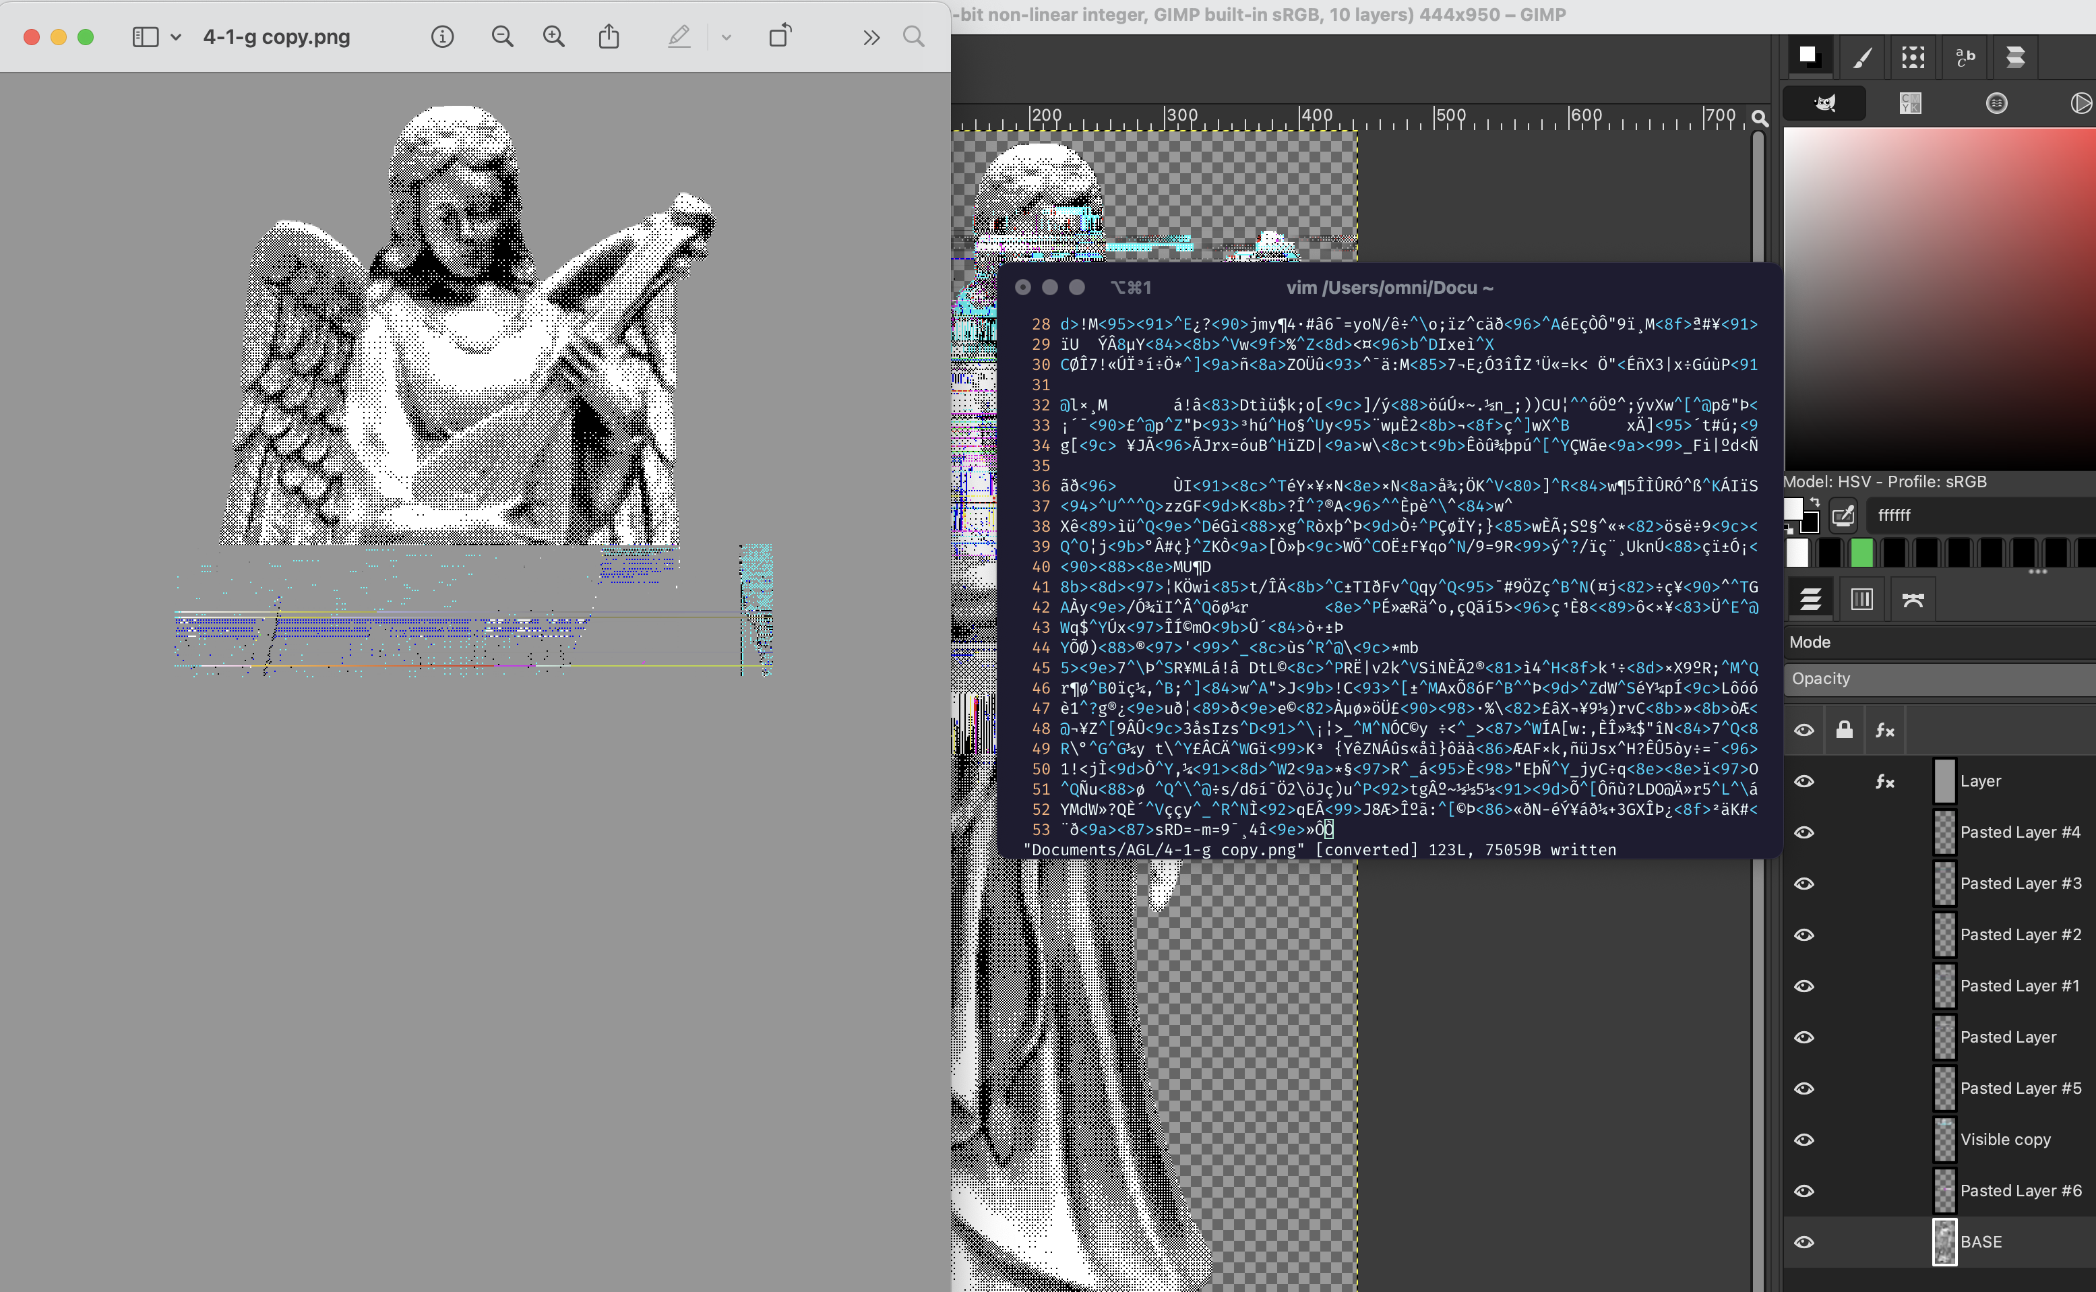Pick the green color history swatch

[x=1861, y=553]
